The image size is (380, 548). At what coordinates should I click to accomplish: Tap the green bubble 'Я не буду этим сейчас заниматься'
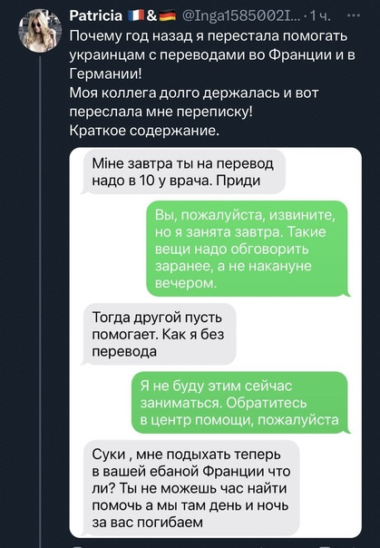pyautogui.click(x=239, y=403)
